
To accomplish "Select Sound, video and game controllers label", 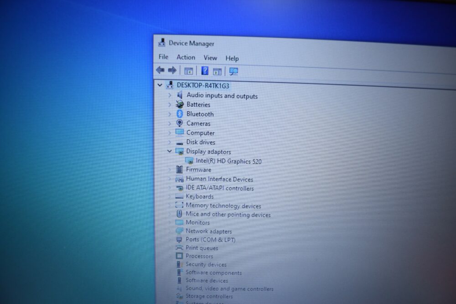I will pos(229,289).
